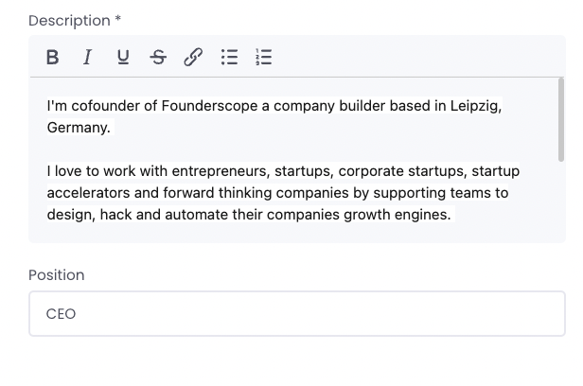Click the word Germany in the description
The image size is (583, 386).
(x=78, y=128)
